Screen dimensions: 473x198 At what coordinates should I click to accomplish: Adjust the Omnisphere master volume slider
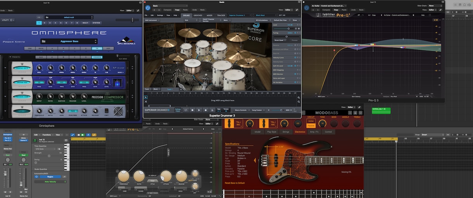(126, 20)
